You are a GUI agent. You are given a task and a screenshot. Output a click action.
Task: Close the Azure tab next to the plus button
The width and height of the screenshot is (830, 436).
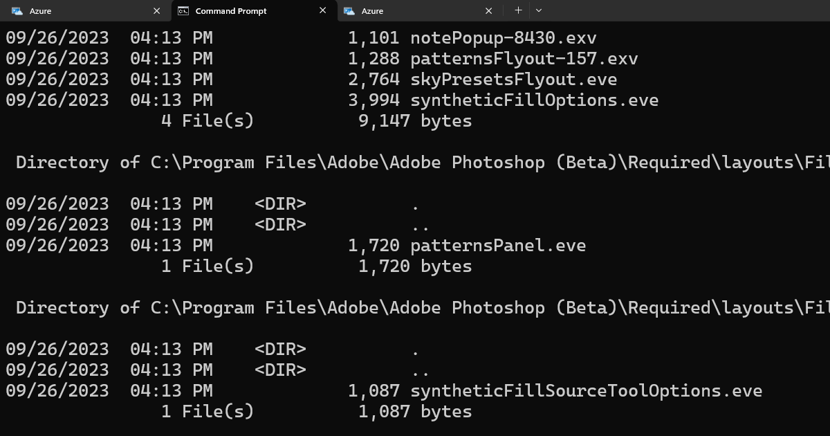click(x=489, y=11)
